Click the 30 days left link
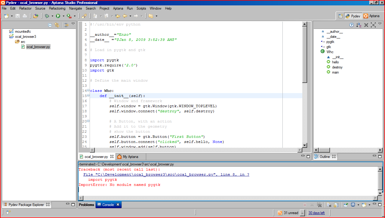385x218 pixels. (x=316, y=213)
